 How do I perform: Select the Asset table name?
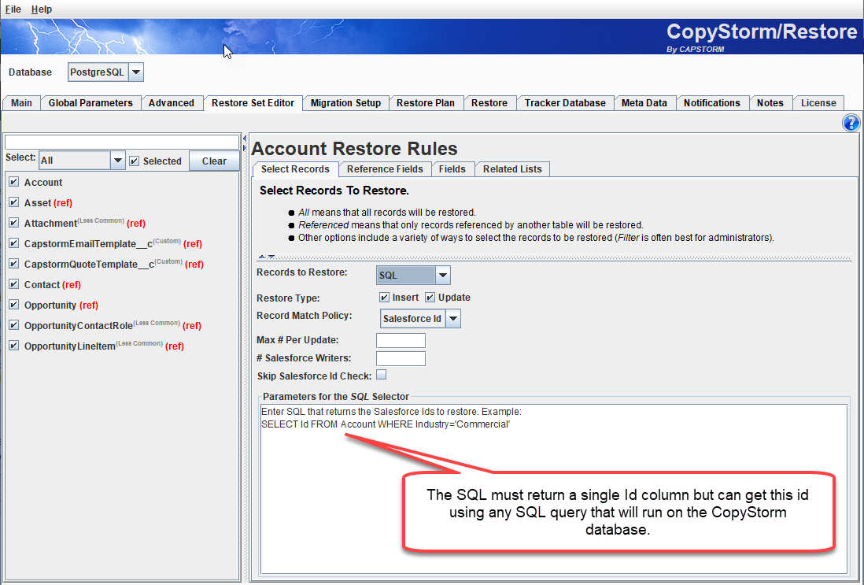point(38,203)
